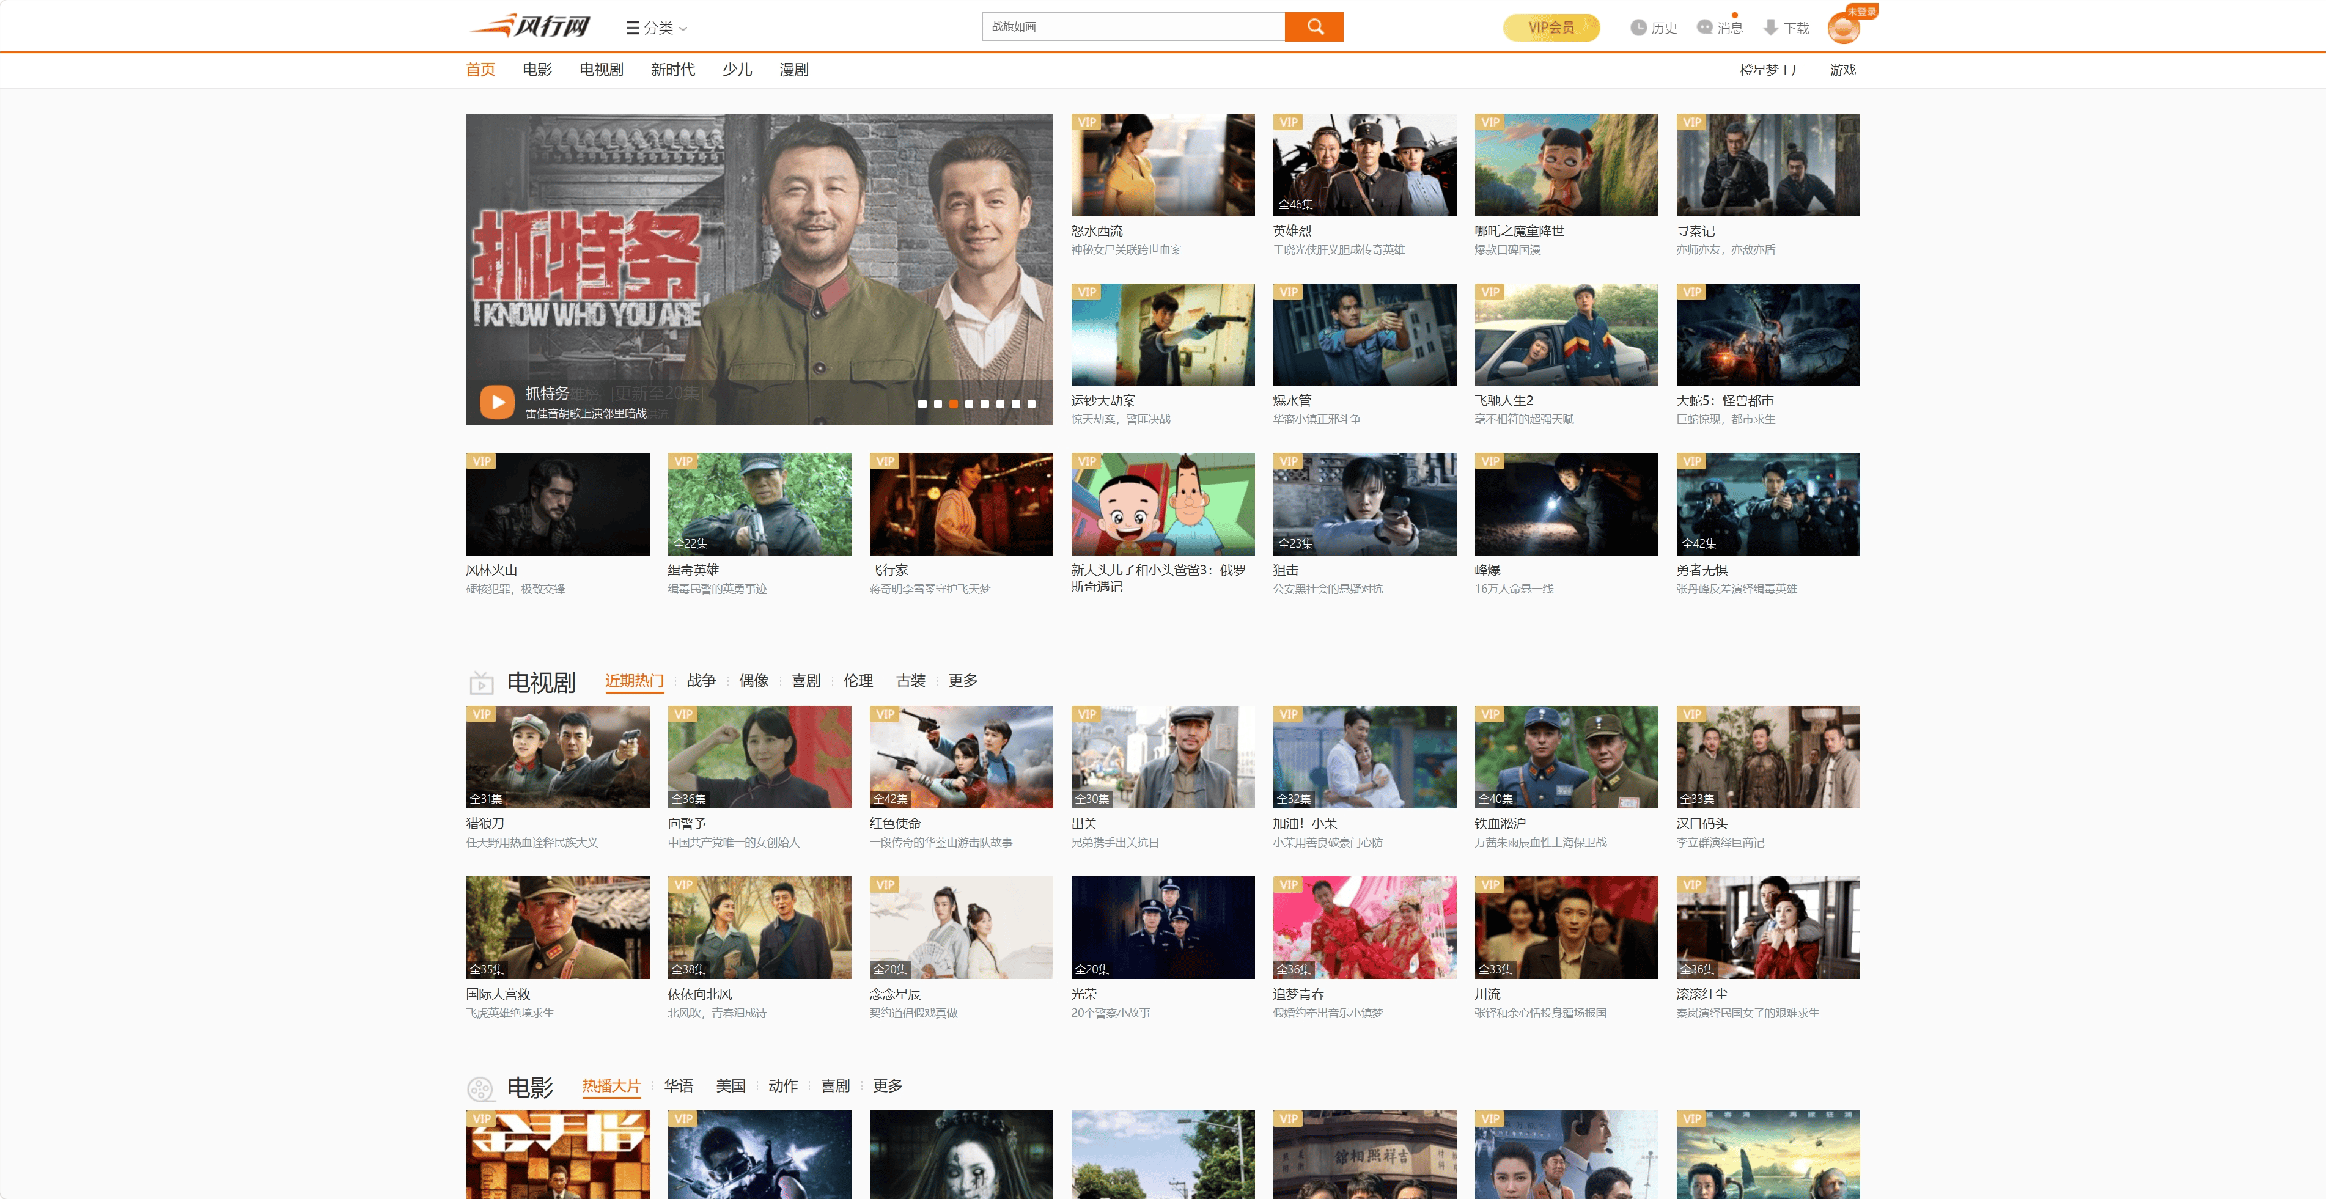Open the 念念星辰 thumbnail
Viewport: 2326px width, 1199px height.
(962, 927)
